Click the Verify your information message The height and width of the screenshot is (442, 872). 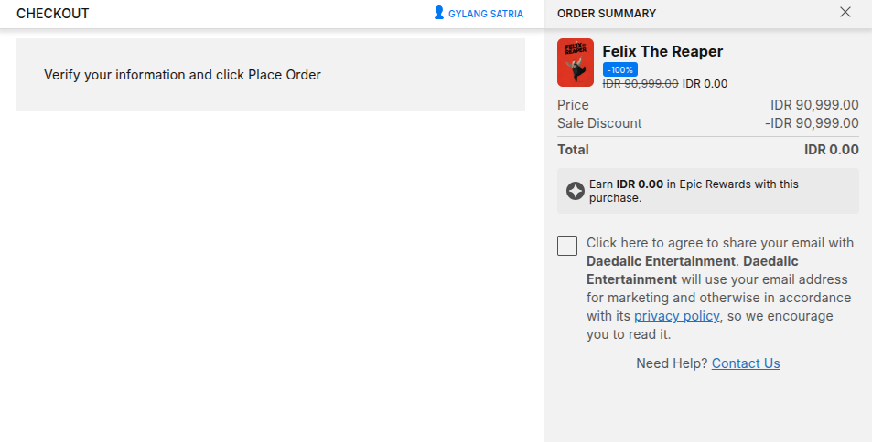click(183, 75)
